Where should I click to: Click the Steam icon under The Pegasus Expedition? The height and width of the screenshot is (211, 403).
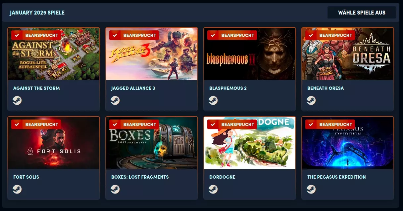click(x=311, y=189)
